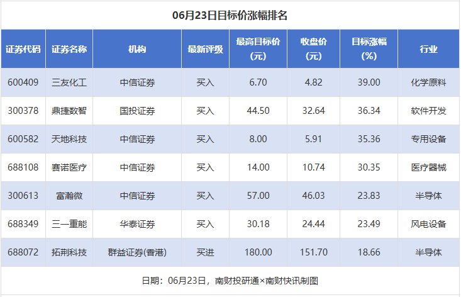Screen dimensions: 461x297
Task: Click target price 180.00
Action: [258, 252]
